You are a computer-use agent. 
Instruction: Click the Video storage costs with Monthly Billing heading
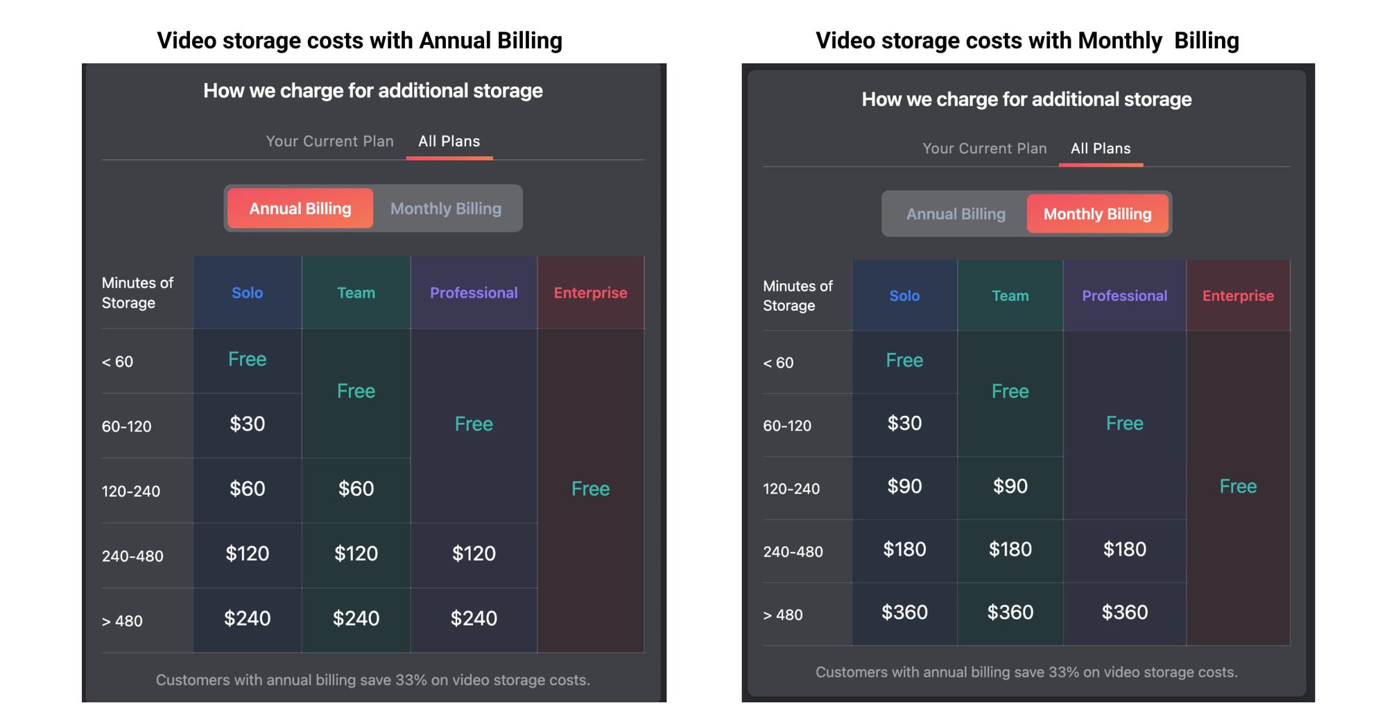[x=1027, y=41]
